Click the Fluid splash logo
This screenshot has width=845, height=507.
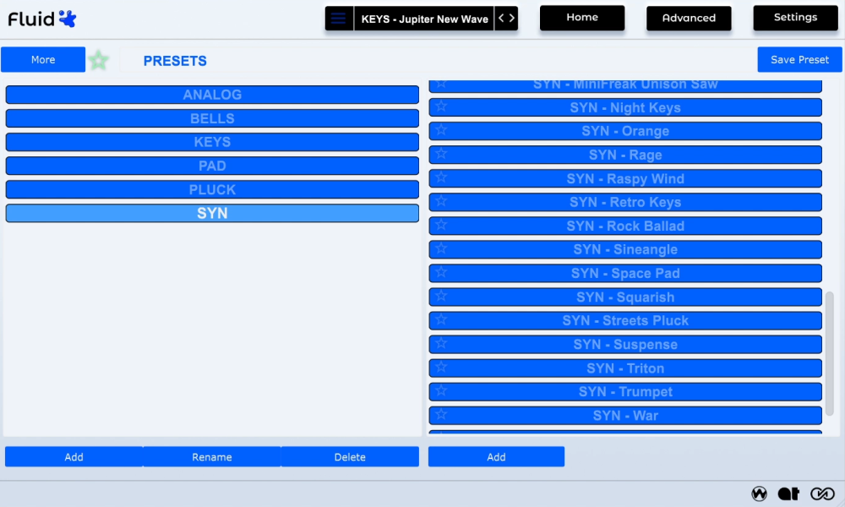[x=68, y=19]
